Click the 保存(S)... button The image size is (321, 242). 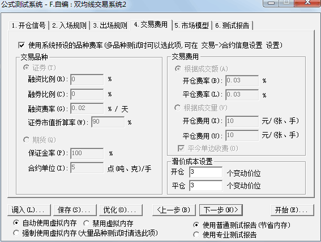pos(75,210)
